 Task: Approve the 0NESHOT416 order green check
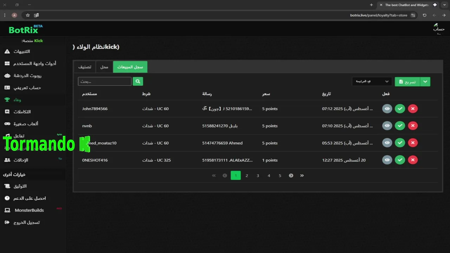click(400, 160)
